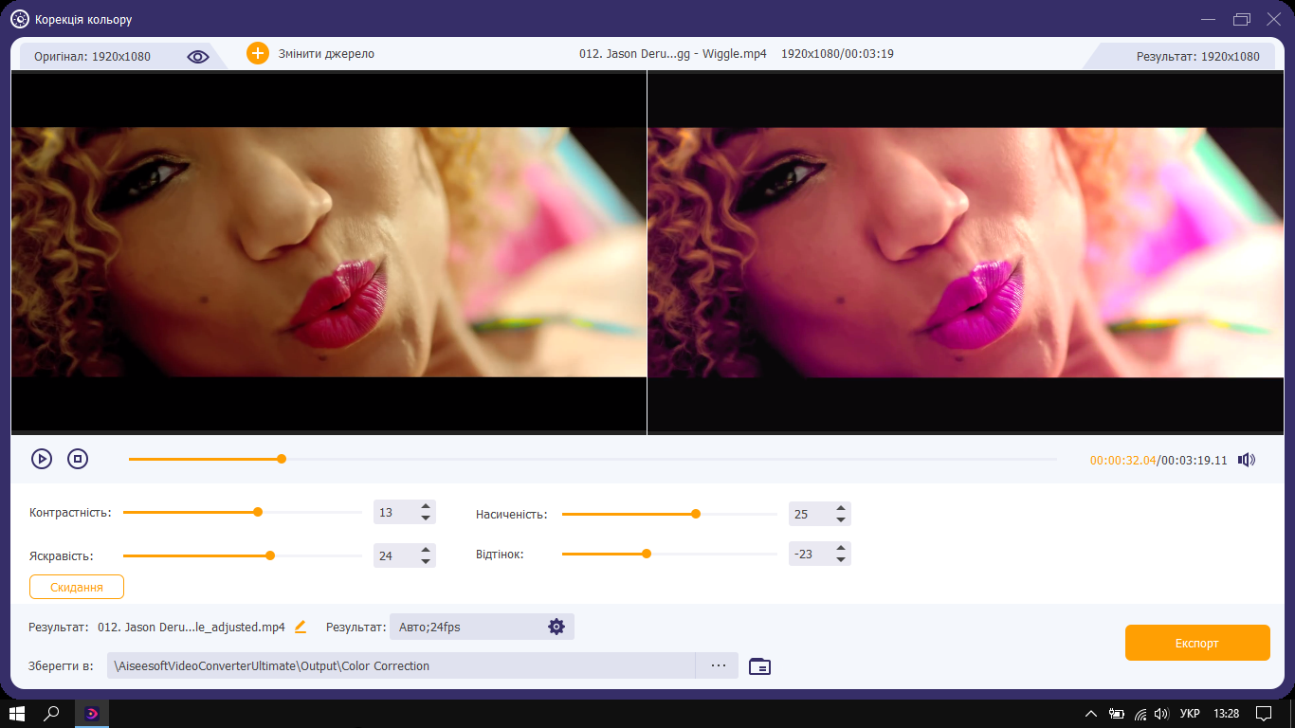This screenshot has height=728, width=1295.
Task: Increase saturation value with up arrow
Action: pyautogui.click(x=841, y=508)
